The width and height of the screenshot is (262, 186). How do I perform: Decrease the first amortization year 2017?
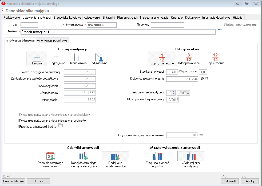(x=188, y=94)
